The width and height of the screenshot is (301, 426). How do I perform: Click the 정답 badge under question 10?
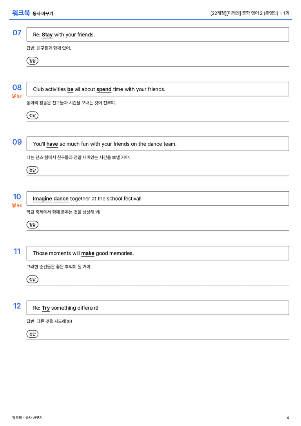[x=32, y=225]
